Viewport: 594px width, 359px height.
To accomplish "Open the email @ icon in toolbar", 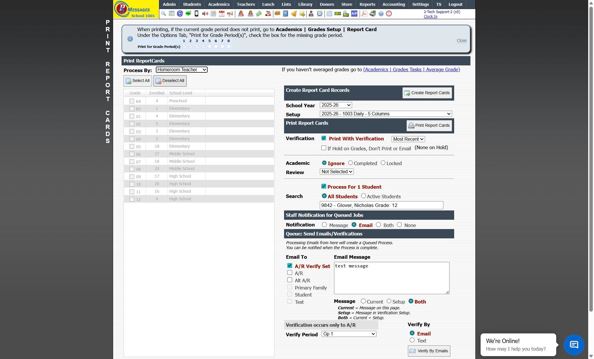I will (180, 14).
